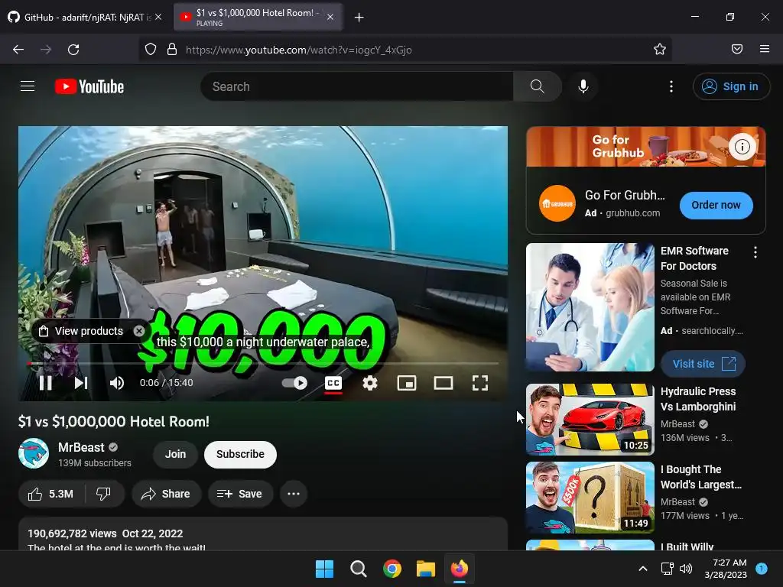The height and width of the screenshot is (587, 783).
Task: Go forward in Firefox
Action: coord(46,50)
